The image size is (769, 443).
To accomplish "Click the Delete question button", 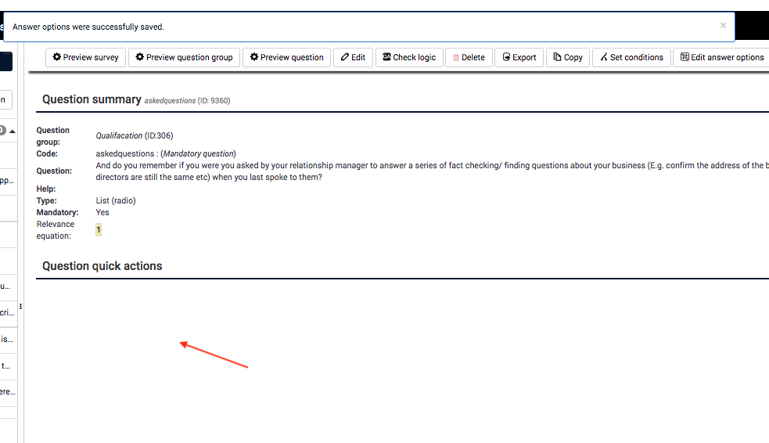I will 469,57.
